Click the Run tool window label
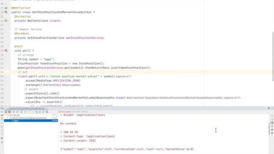This screenshot has height=154, width=274. coord(2,108)
